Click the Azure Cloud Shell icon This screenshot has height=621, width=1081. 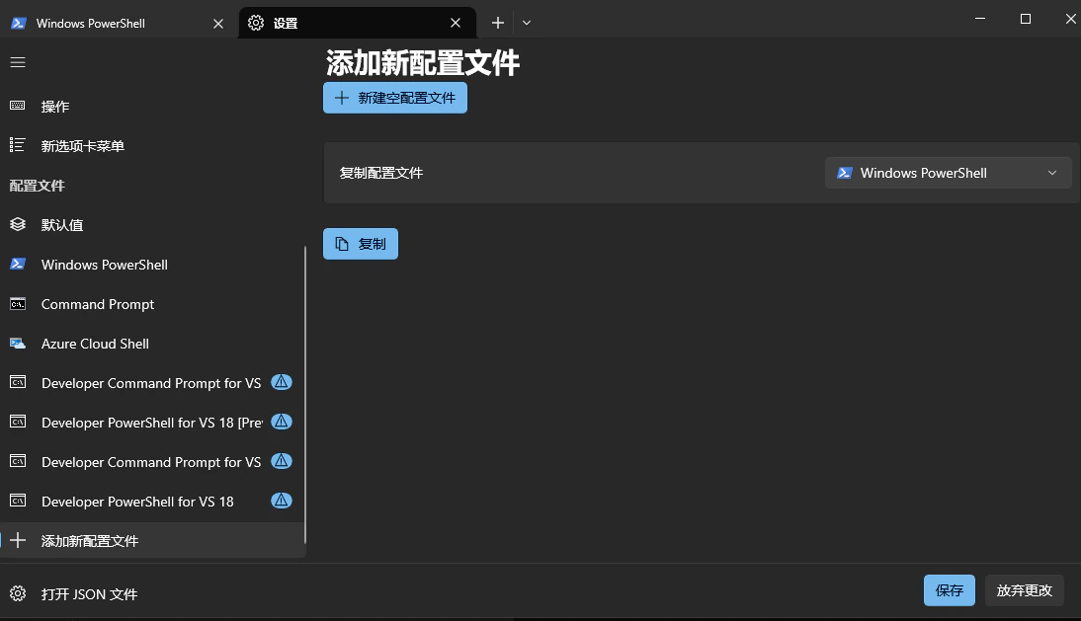pos(18,343)
